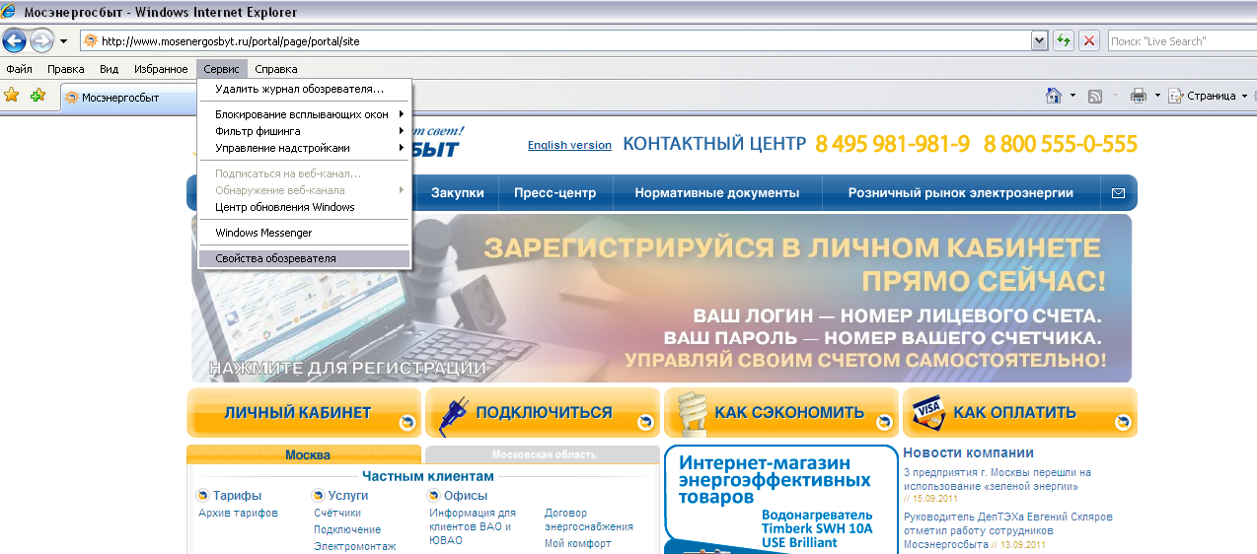Click the red X stop loading icon

click(1089, 40)
